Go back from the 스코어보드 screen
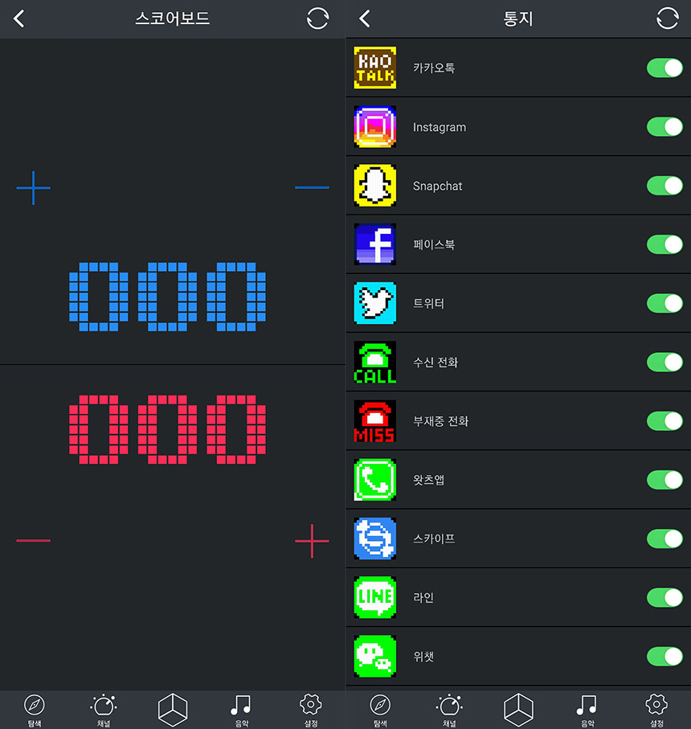This screenshot has height=729, width=691. 19,18
